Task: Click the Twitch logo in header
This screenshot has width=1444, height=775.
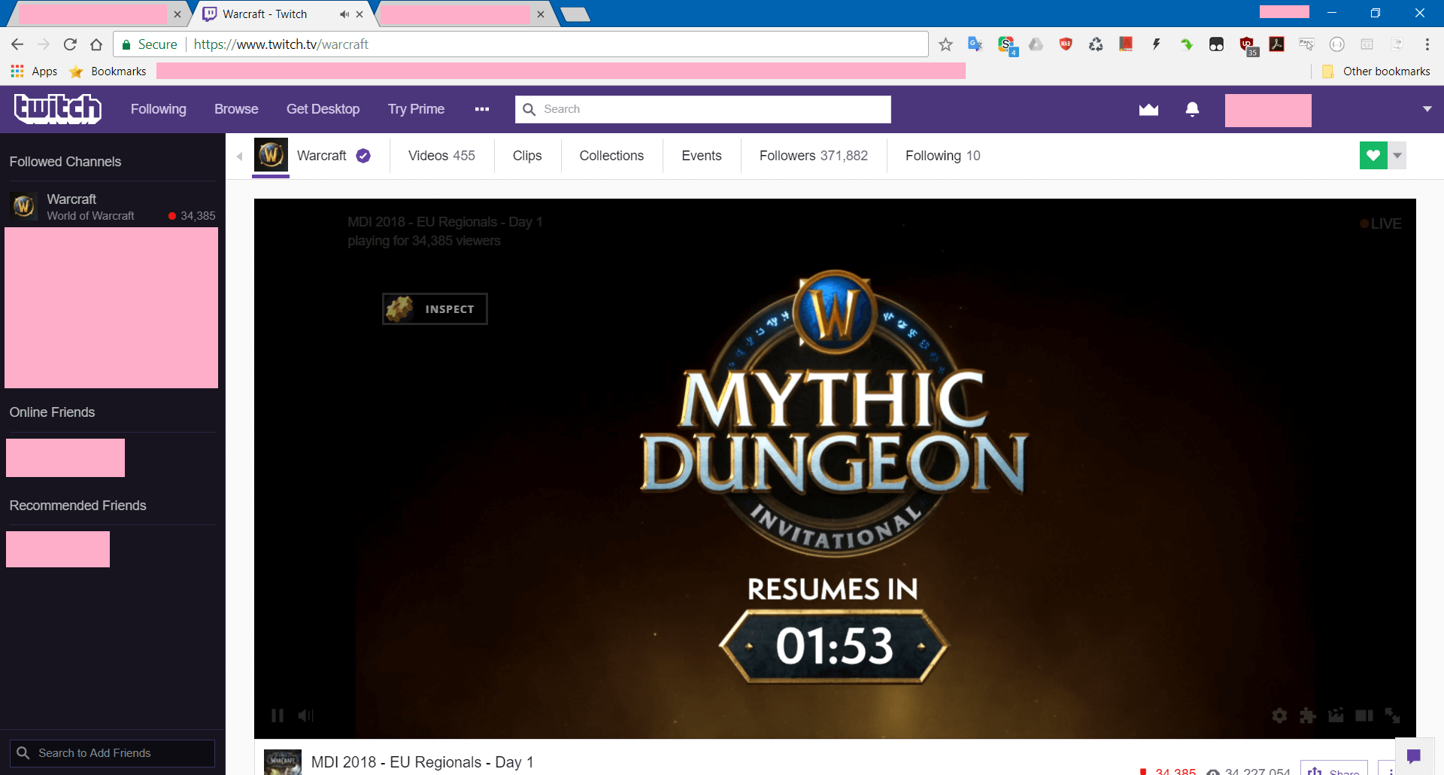Action: 58,109
